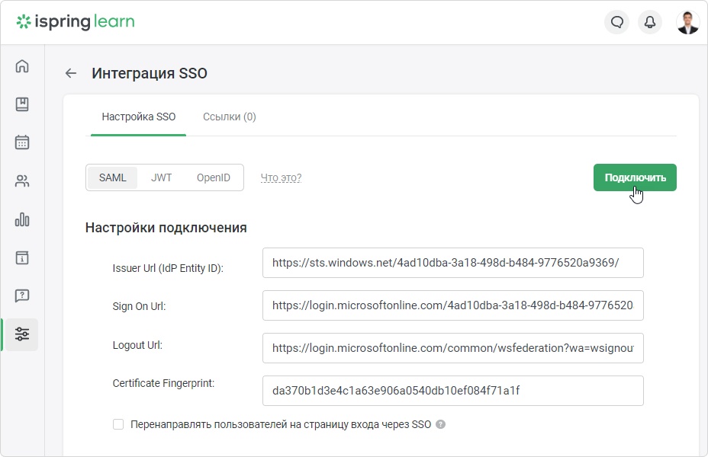The height and width of the screenshot is (457, 708).
Task: Open the user profile avatar
Action: pyautogui.click(x=687, y=22)
